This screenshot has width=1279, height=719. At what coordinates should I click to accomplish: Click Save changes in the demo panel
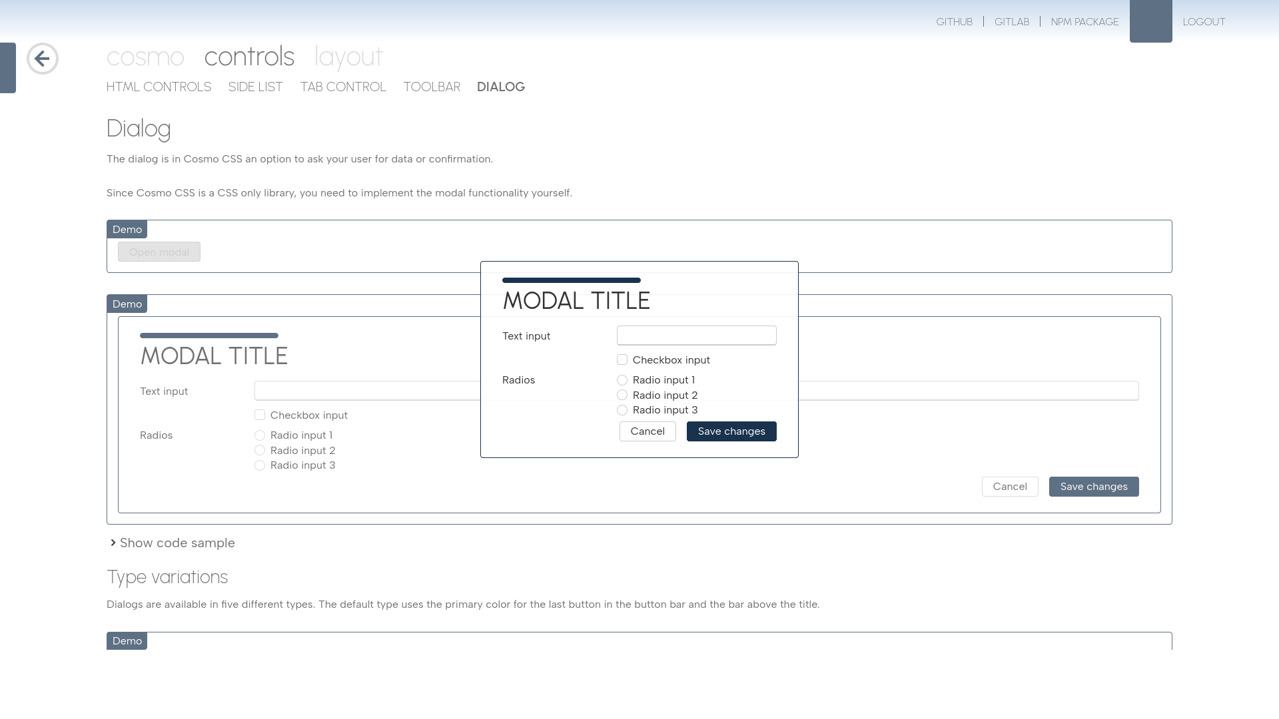1094,487
